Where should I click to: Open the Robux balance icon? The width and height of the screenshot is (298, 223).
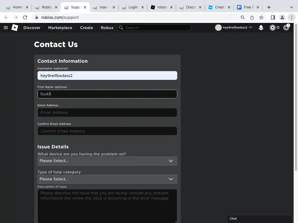point(272,28)
